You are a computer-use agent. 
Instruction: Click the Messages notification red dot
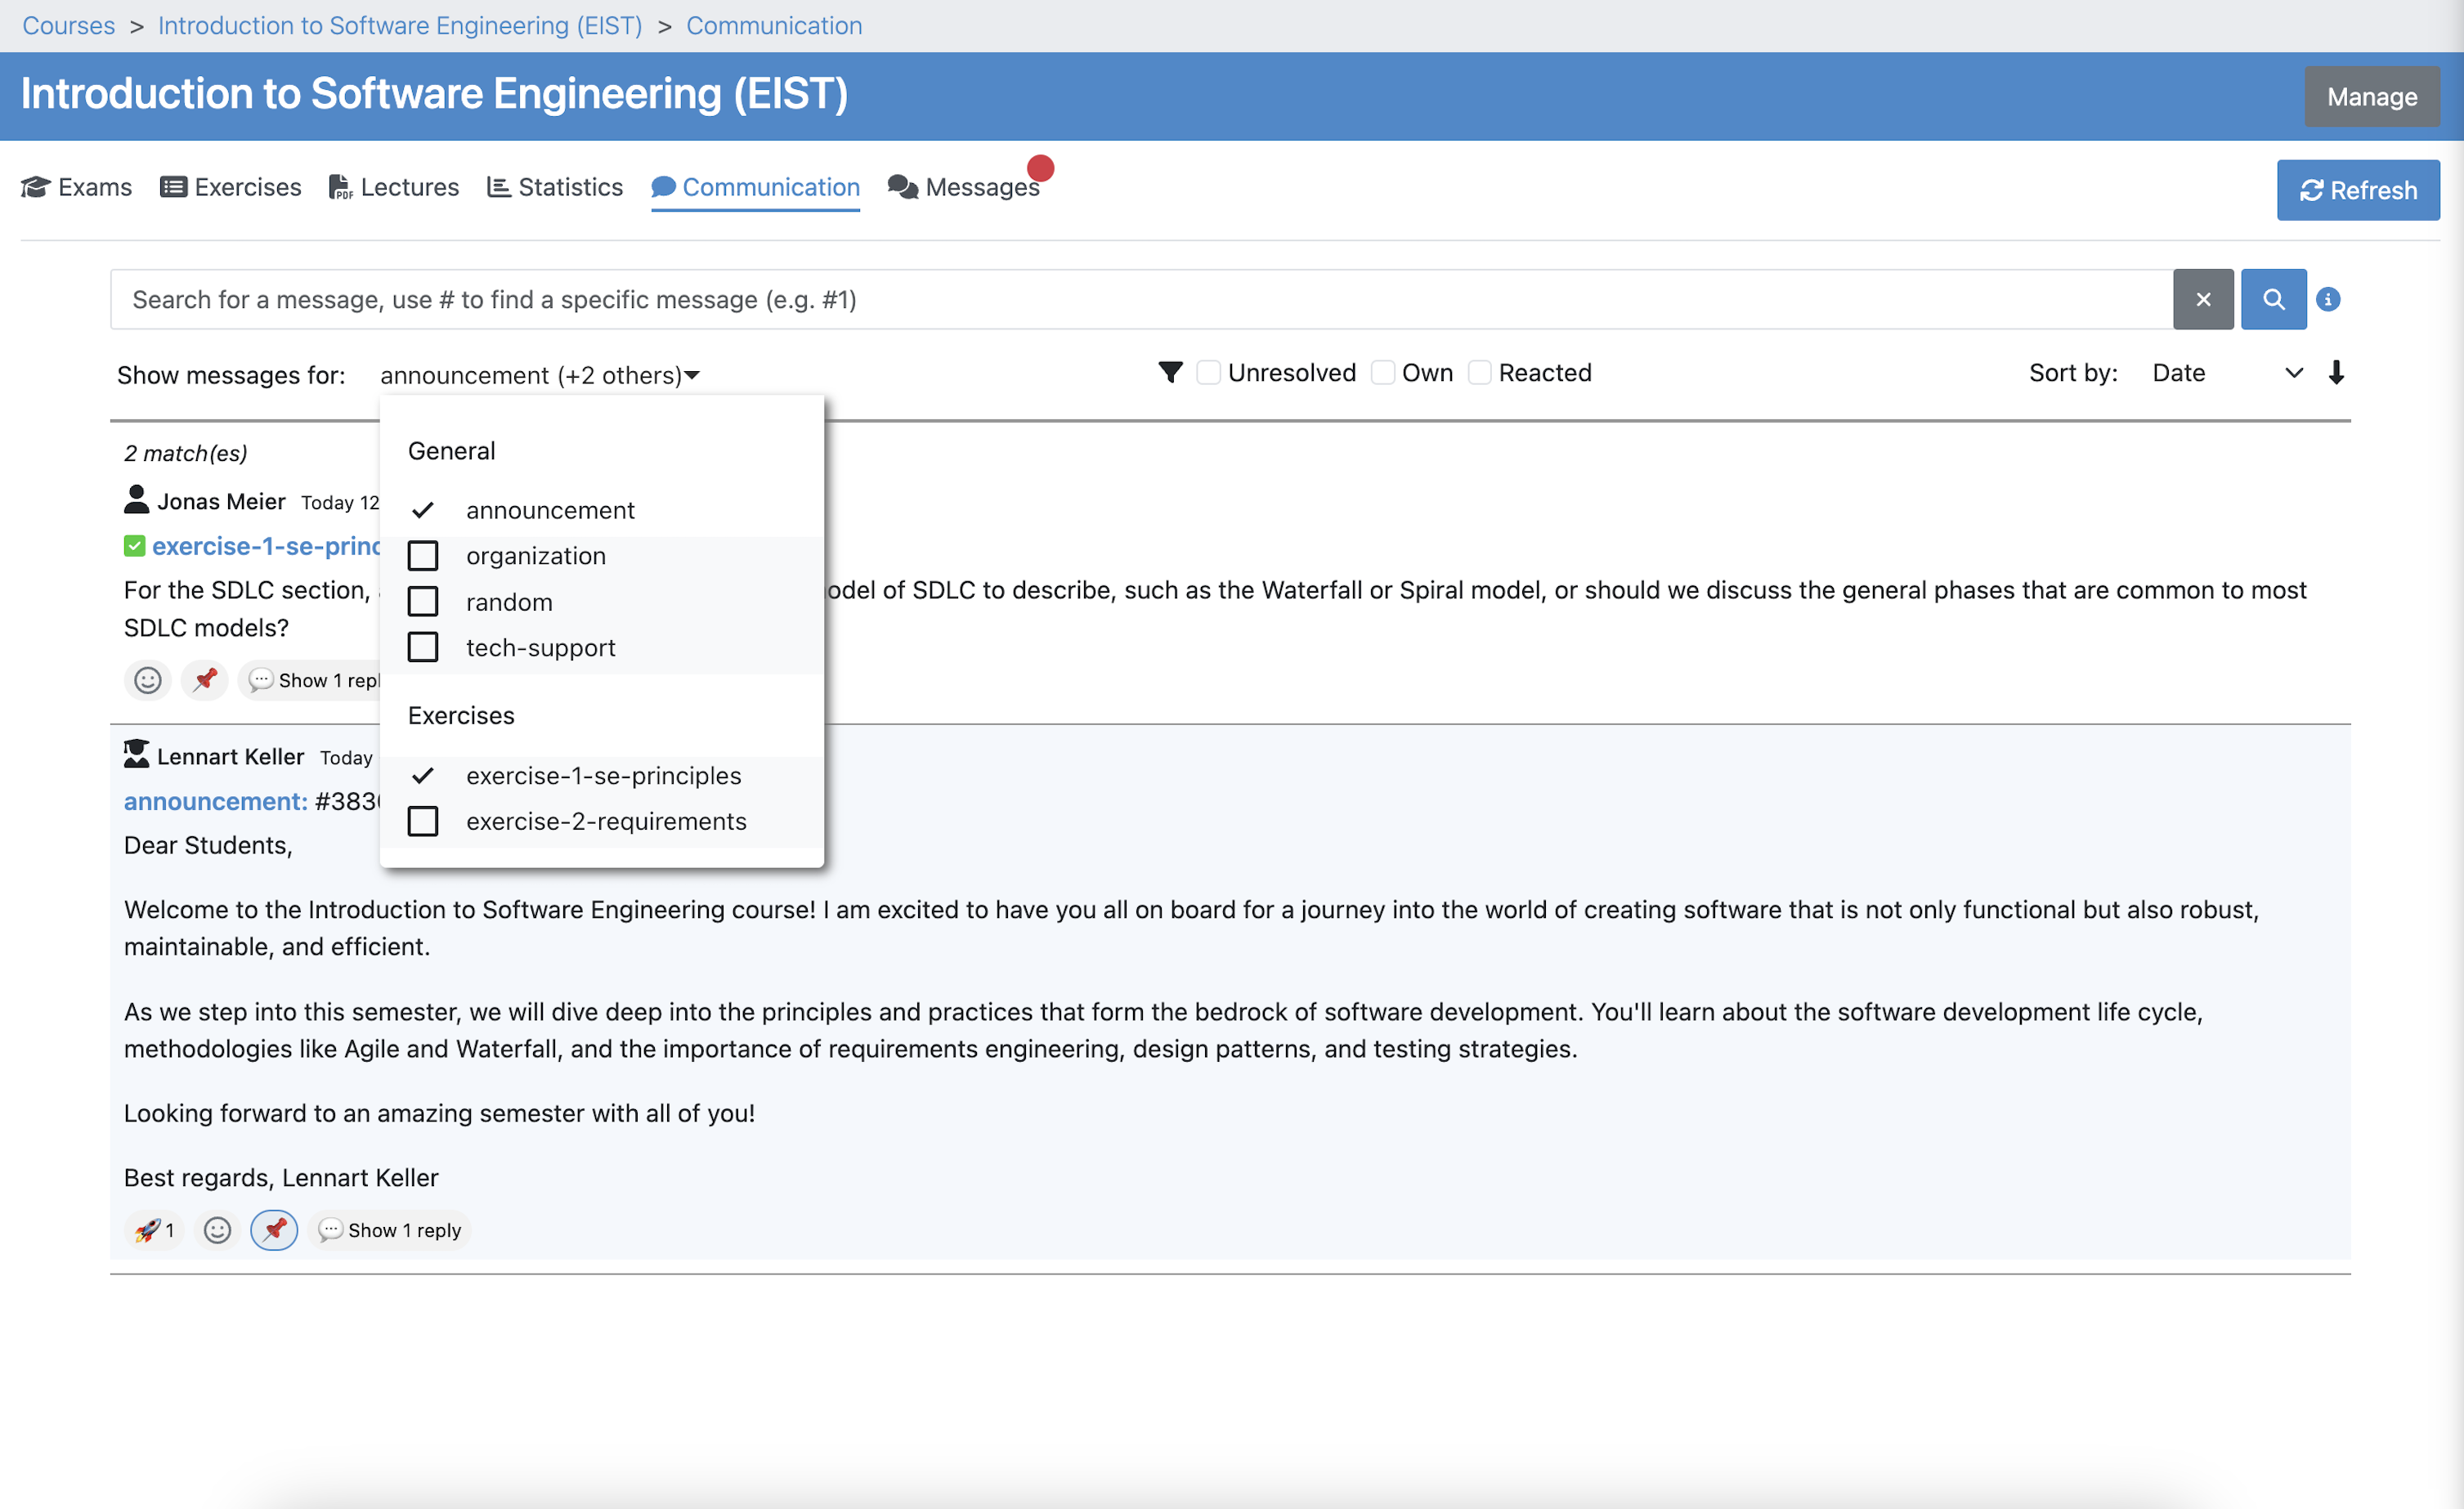click(x=1040, y=168)
